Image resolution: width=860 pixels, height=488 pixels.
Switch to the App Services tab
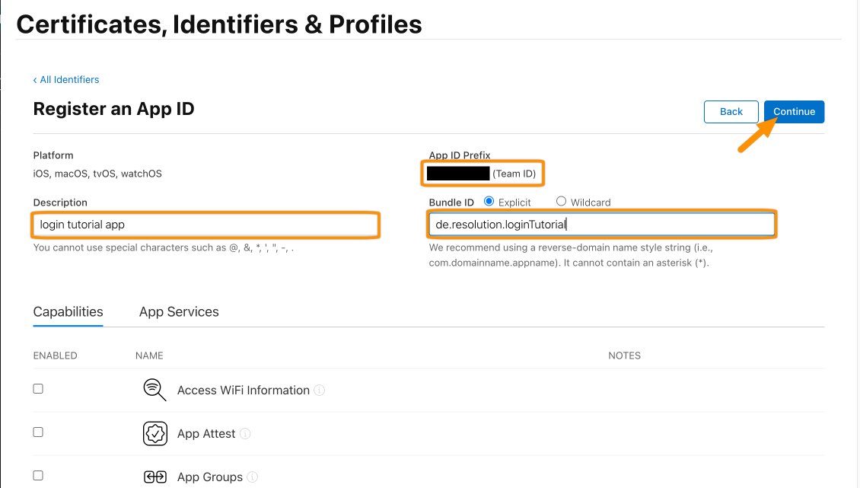(x=179, y=312)
